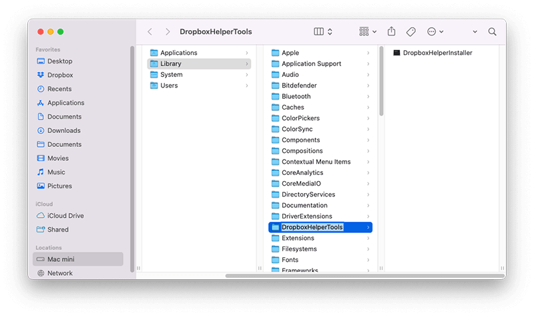Click the Documentation folder icon
Screen dimensions: 534x316
click(x=275, y=206)
